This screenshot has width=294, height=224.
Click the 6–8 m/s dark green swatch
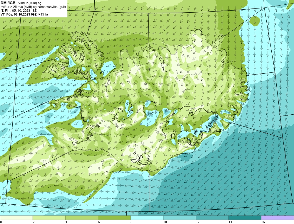coord(114,218)
